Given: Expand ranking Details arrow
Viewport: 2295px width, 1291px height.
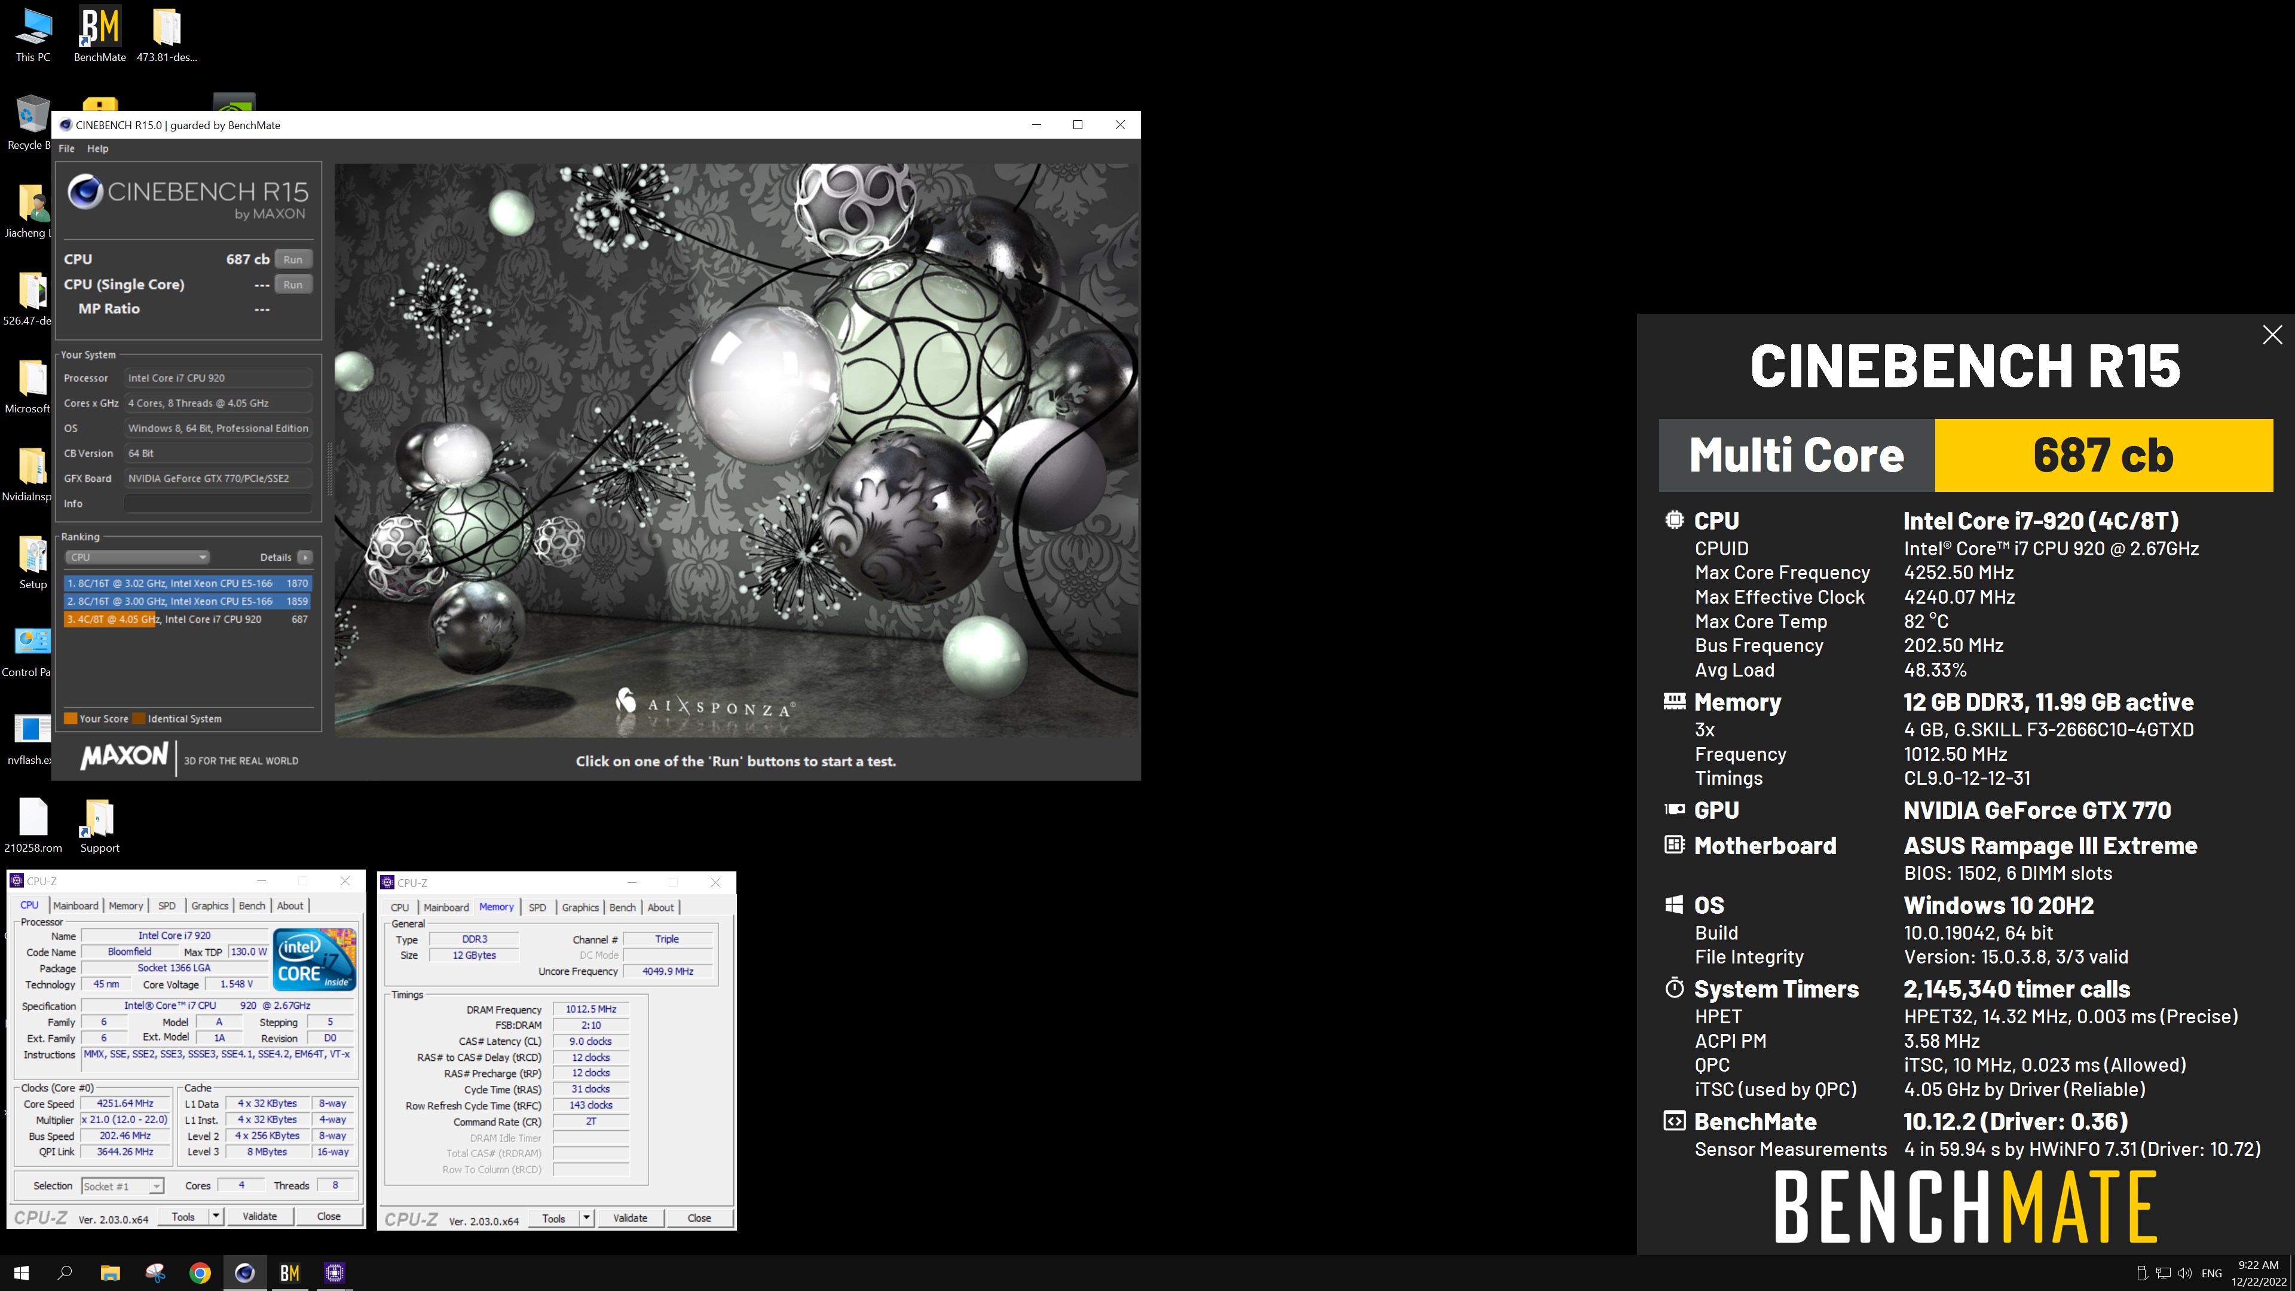Looking at the screenshot, I should 305,557.
